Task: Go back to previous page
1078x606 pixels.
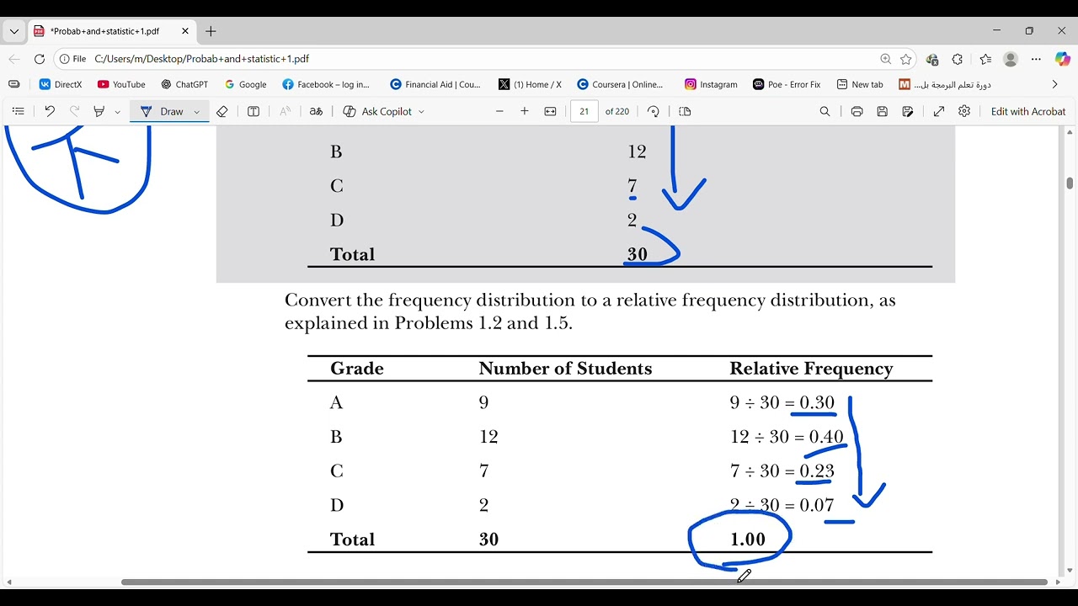Action: (x=14, y=59)
